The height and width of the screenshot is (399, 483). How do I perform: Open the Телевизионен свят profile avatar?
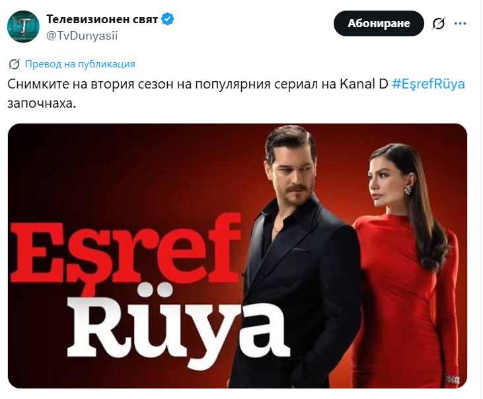click(23, 26)
